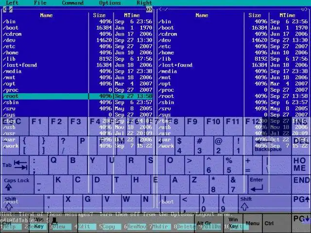Tap the $ 4 key
This screenshot has width=311, height=233.
(x=185, y=146)
